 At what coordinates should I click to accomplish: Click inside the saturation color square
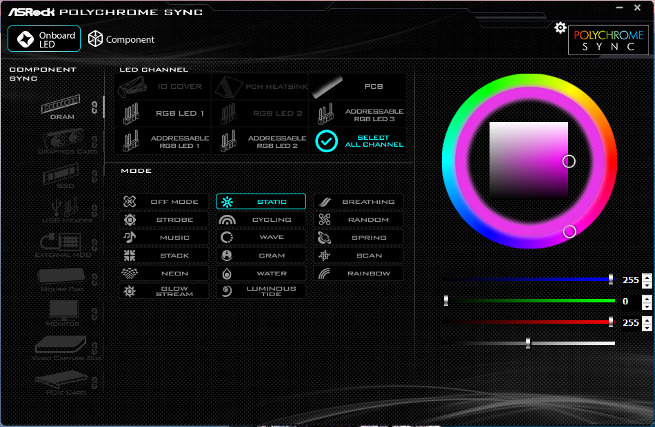click(x=528, y=160)
